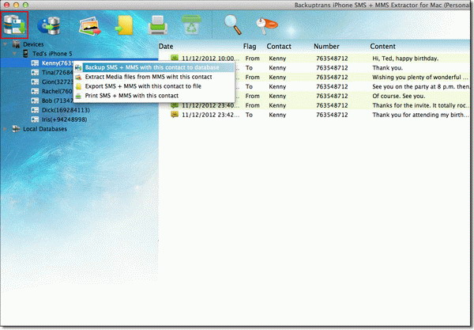Viewport: 474px width, 330px height.
Task: Click the date "11/12/2012 10:00"
Action: 211,58
